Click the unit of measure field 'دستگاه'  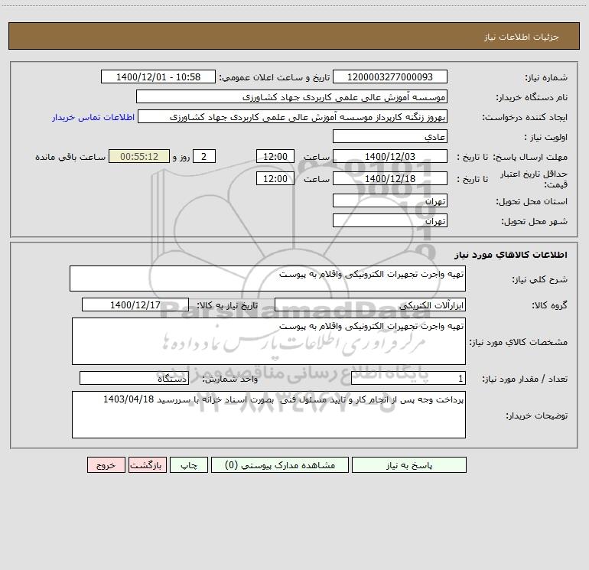(134, 378)
